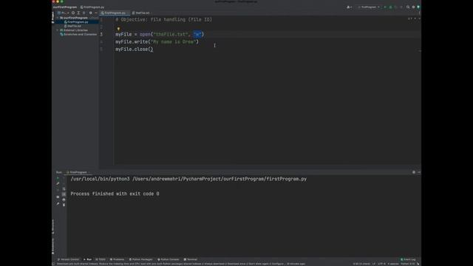Collapse the ourFirstProgram project folder
This screenshot has height=266, width=473.
58,18
